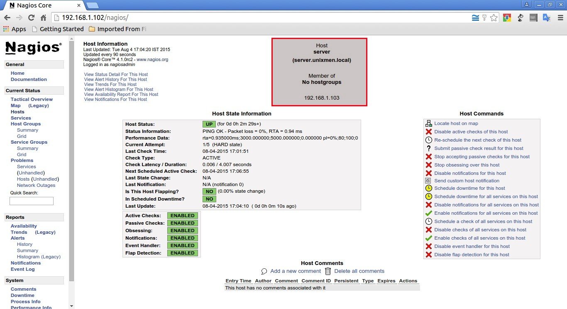This screenshot has height=309, width=567.
Task: Click yellow clock for all services downtime
Action: [429, 196]
